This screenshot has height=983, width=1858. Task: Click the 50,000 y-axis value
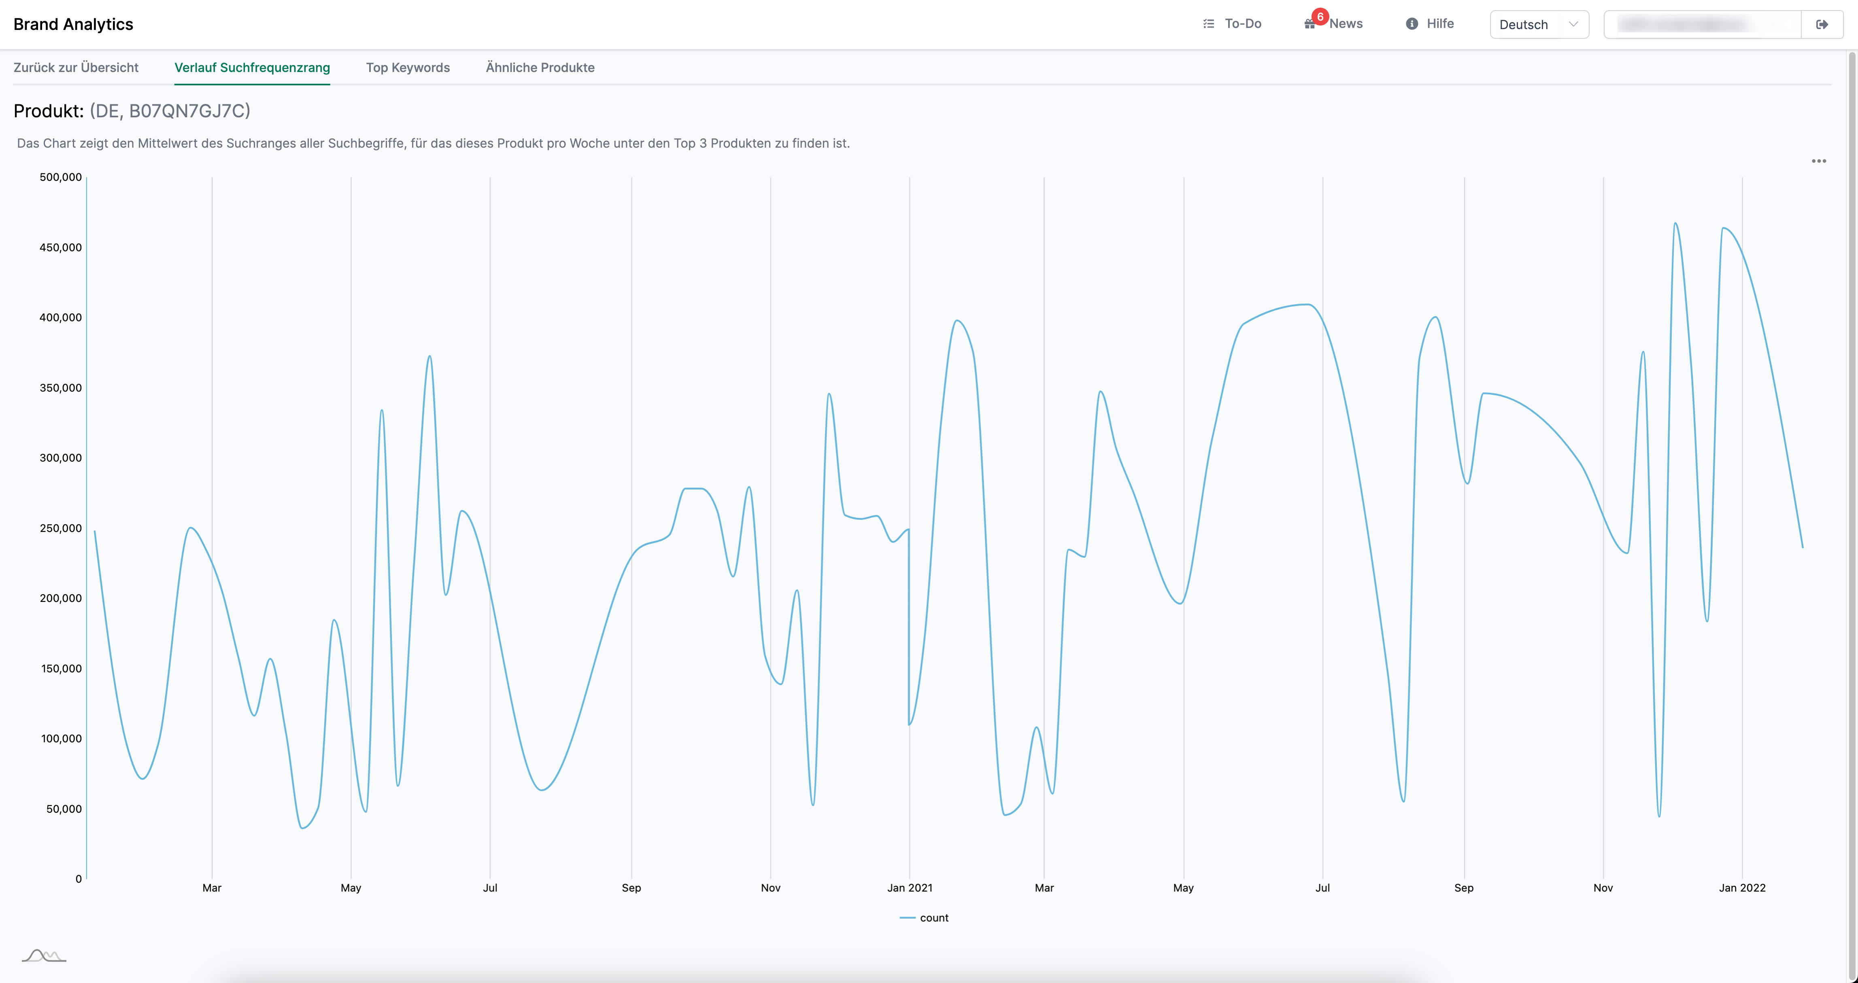coord(64,809)
